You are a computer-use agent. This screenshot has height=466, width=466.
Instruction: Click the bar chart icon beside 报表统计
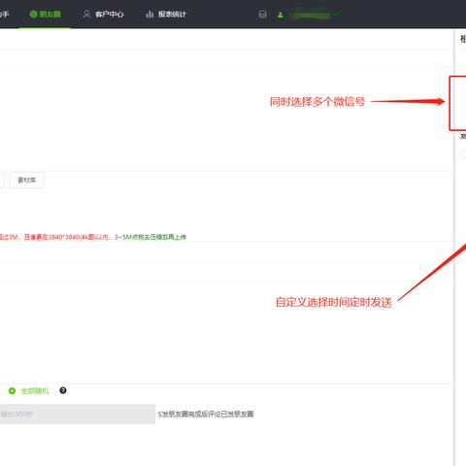point(150,15)
